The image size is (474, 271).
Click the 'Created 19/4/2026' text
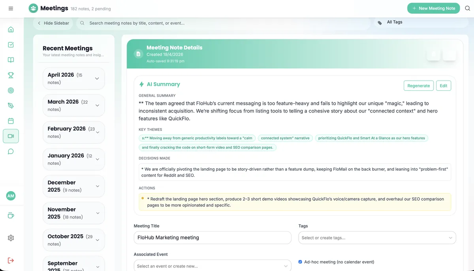tap(165, 55)
